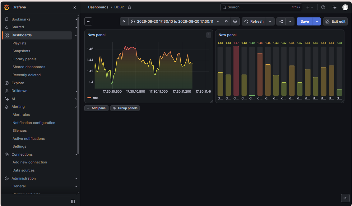Open Recently deleted page
The height and width of the screenshot is (206, 352).
26,75
